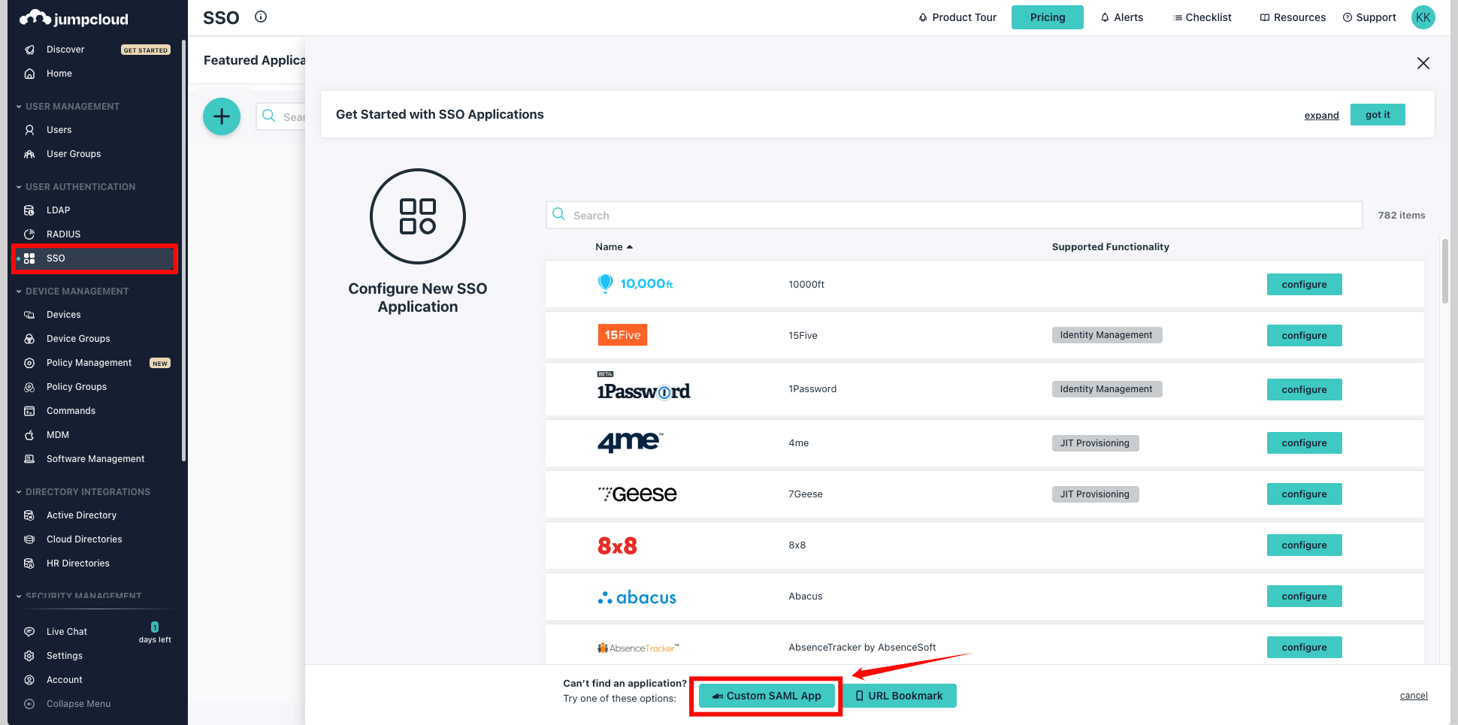Open Product Tour in top bar
1458x725 pixels.
coord(957,17)
